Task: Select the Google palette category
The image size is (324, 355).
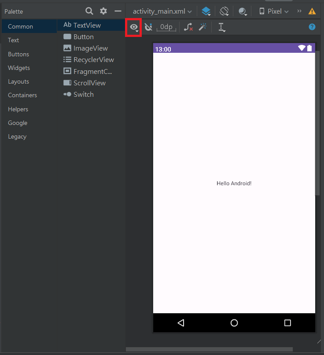Action: click(x=29, y=123)
